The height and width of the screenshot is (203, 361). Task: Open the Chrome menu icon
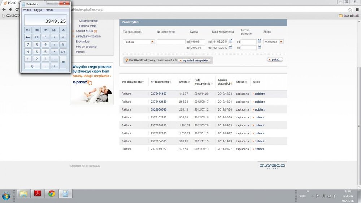click(357, 10)
